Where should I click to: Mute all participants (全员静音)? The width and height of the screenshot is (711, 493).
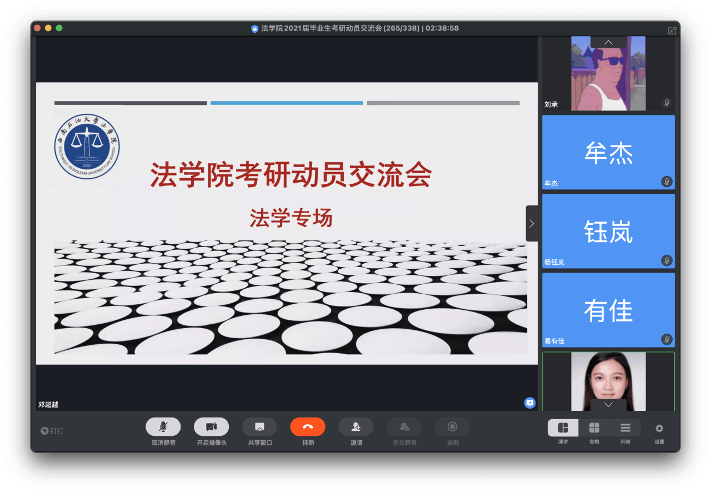(x=404, y=427)
